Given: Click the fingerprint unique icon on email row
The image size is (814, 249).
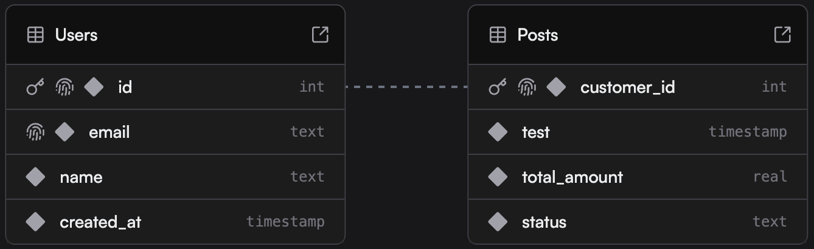Looking at the screenshot, I should pyautogui.click(x=35, y=132).
